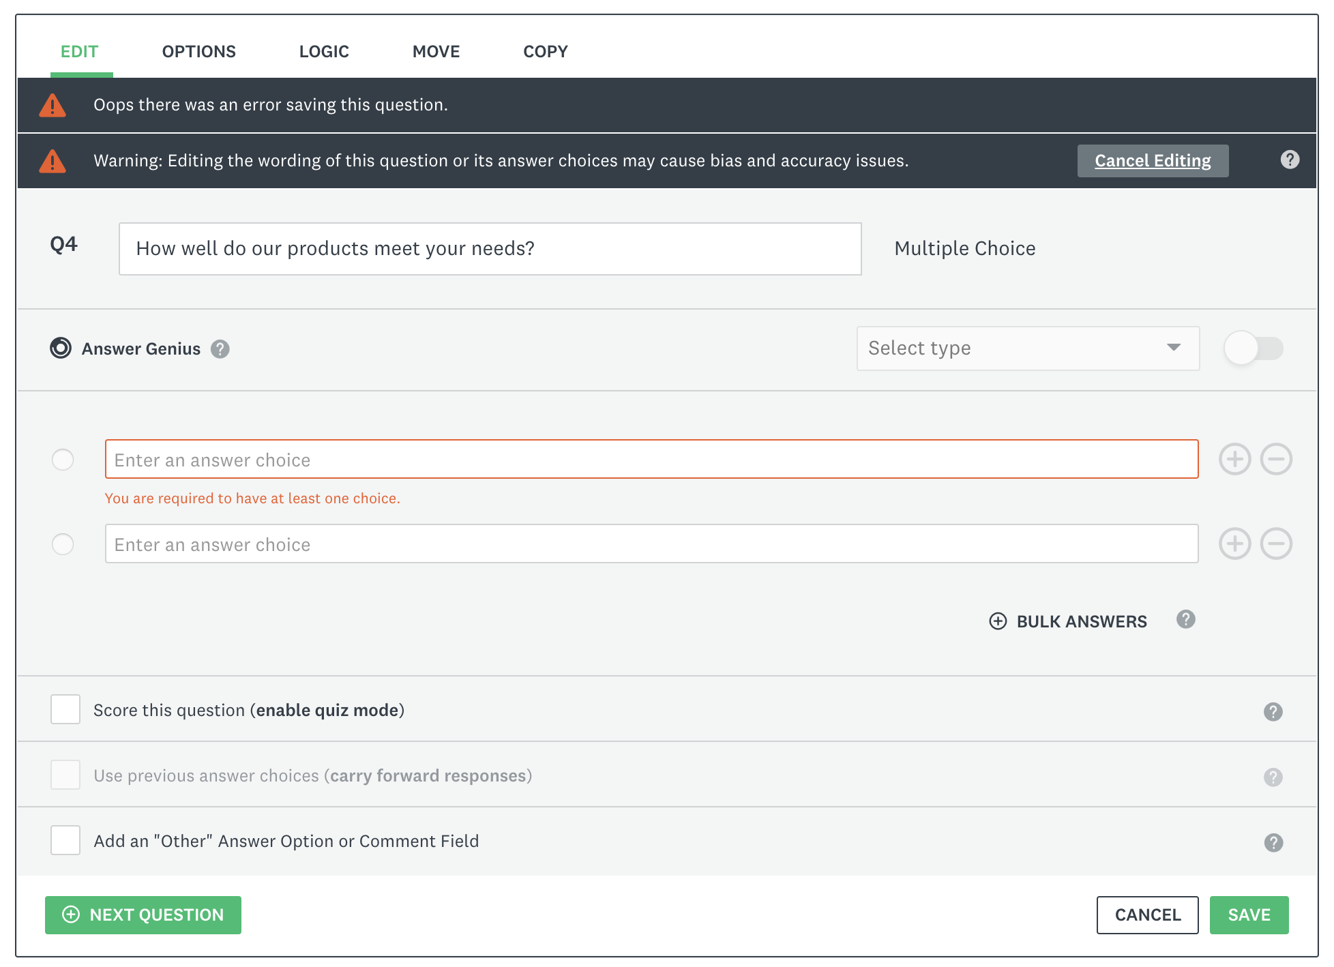Expand the Answer Genius Select type dropdown
The image size is (1334, 967).
pos(1023,348)
